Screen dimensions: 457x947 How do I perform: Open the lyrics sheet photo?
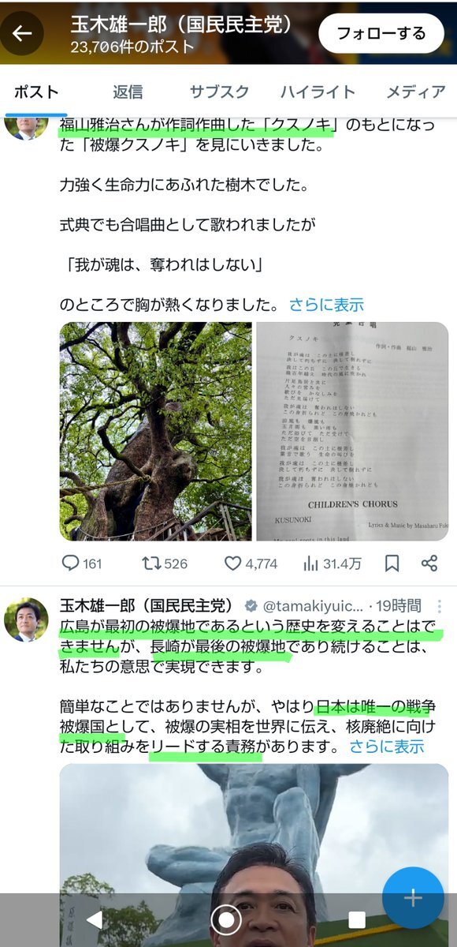pos(352,431)
